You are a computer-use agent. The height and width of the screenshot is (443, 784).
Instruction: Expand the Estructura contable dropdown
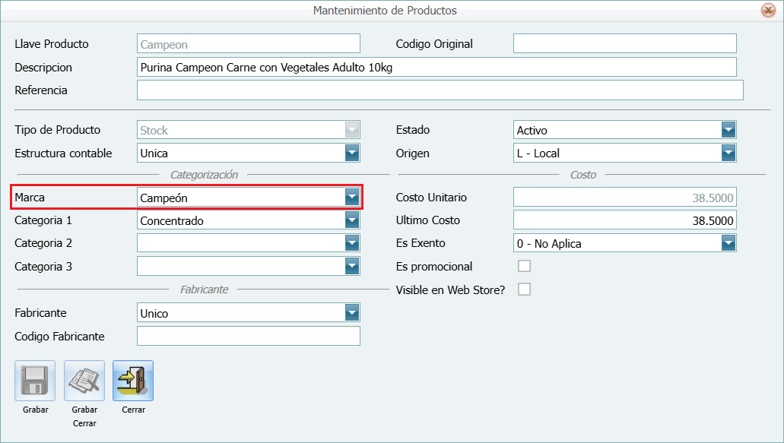[351, 153]
